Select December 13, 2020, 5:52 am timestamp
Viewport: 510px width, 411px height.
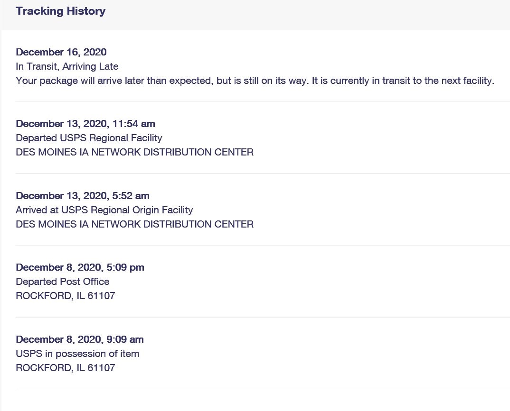coord(83,196)
